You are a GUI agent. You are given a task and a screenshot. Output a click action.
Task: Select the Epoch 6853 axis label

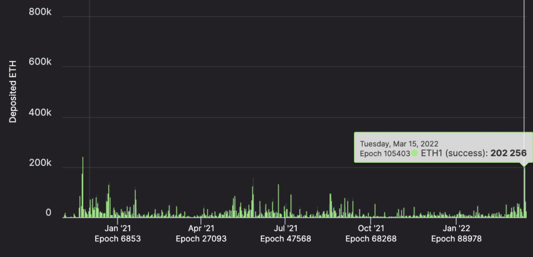(118, 239)
